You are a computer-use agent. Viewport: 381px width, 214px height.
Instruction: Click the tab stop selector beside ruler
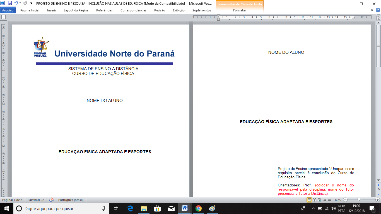coord(3,17)
